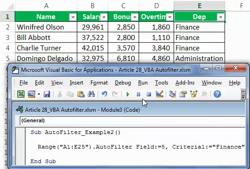Open the Debug menu
Viewport: 250px width, 169px height.
[x=123, y=83]
